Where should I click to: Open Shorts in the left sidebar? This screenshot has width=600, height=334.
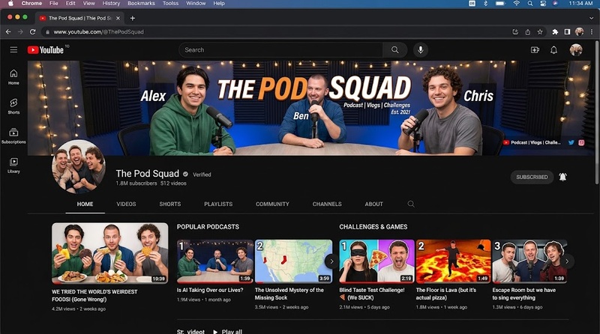[13, 106]
